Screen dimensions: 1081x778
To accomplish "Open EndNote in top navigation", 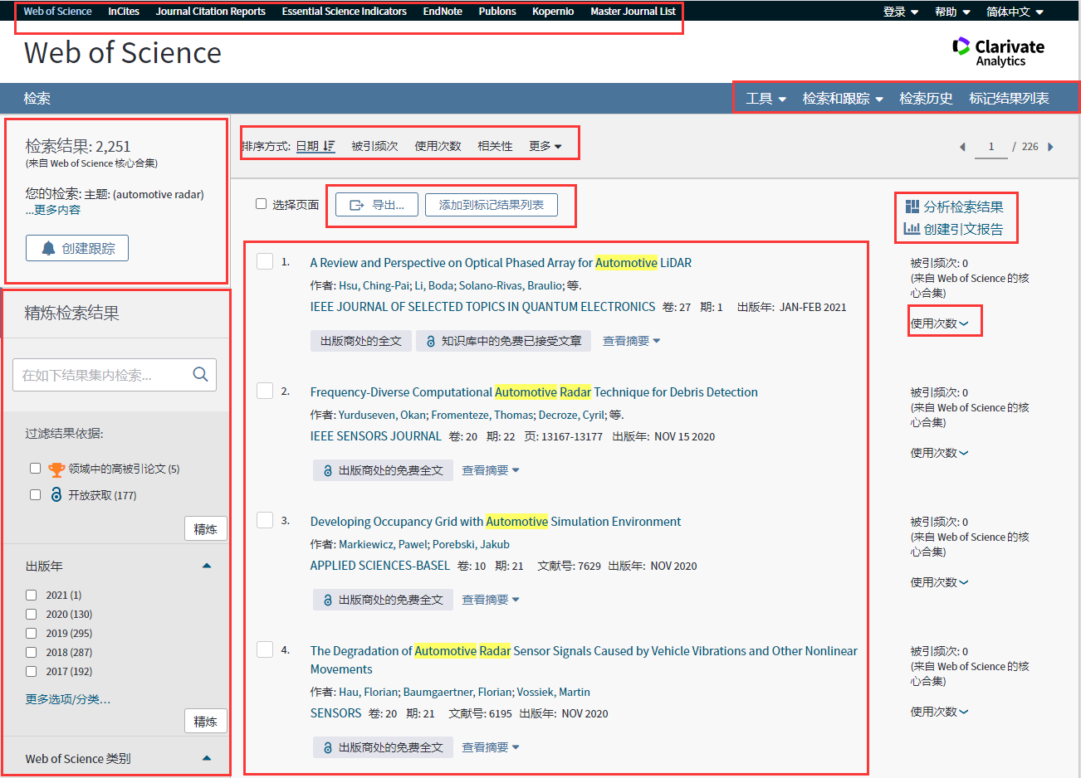I will click(x=443, y=12).
